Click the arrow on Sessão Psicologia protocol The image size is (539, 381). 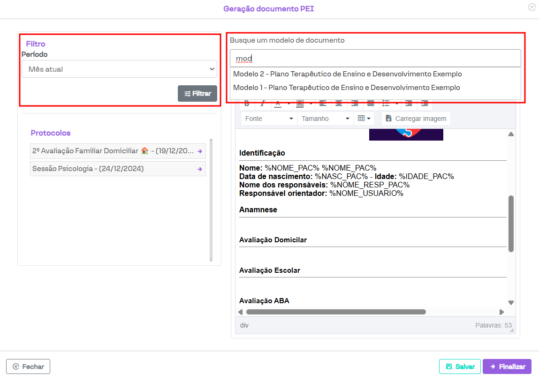pos(199,169)
